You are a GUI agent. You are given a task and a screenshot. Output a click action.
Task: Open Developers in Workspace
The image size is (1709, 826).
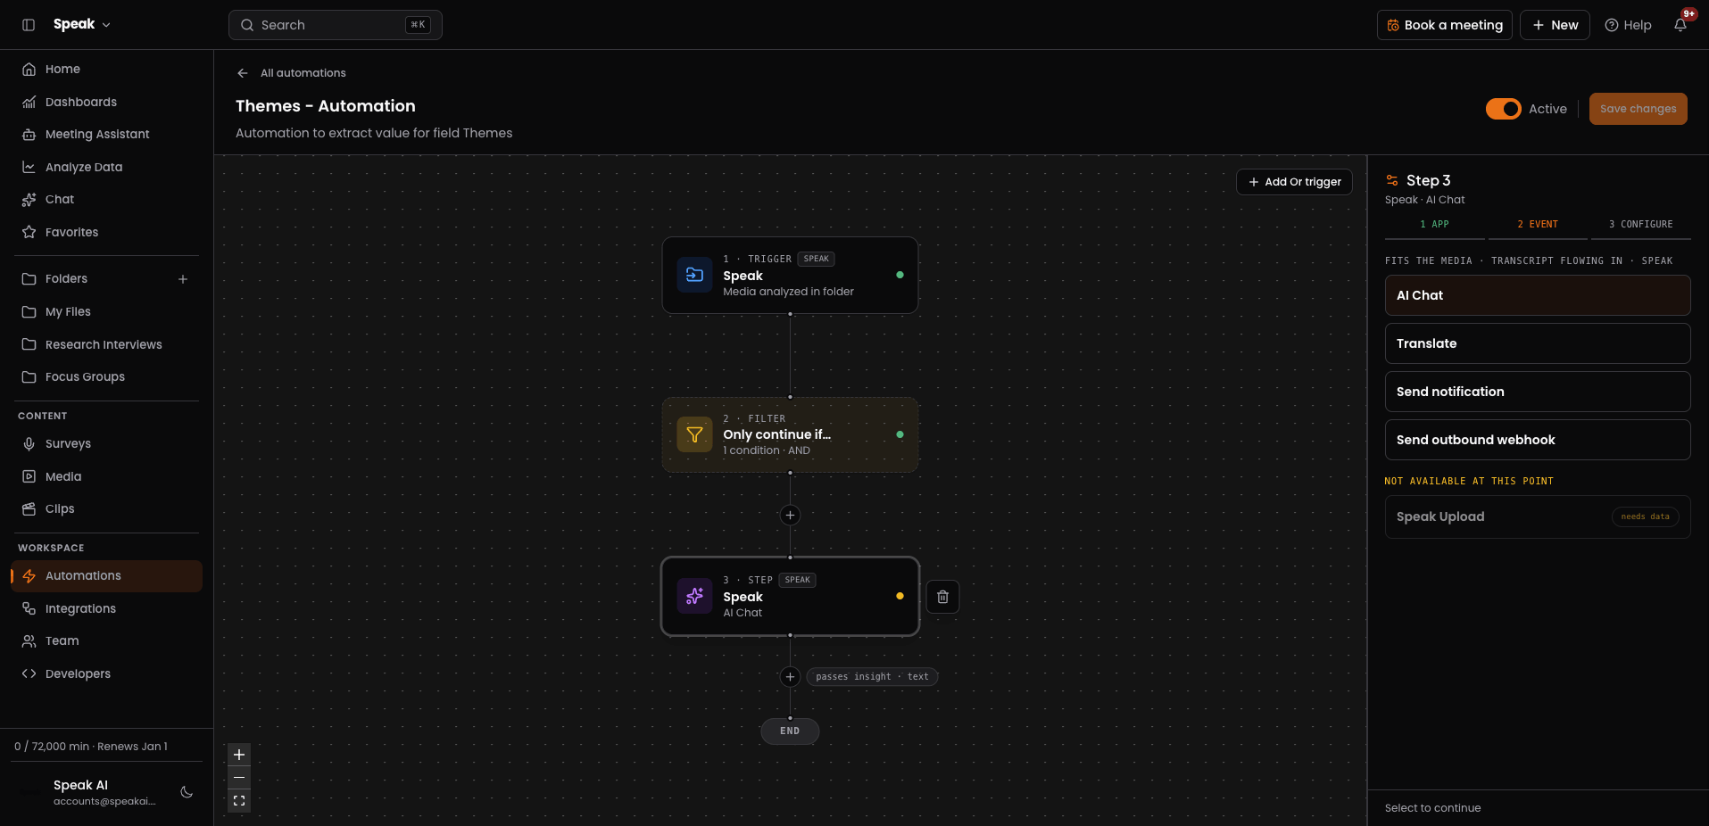107,673
